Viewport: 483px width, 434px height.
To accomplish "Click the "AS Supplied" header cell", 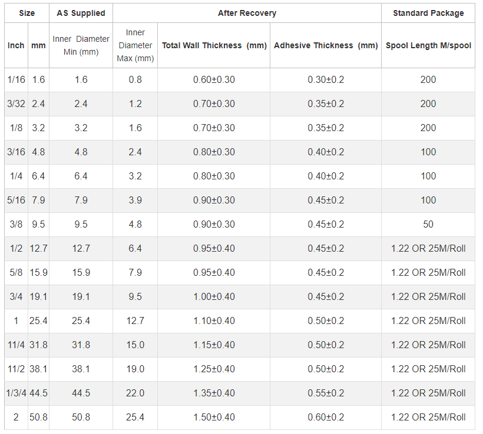I will 81,13.
